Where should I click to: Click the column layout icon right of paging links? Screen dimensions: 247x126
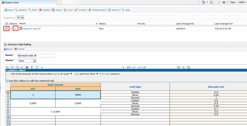(178, 67)
